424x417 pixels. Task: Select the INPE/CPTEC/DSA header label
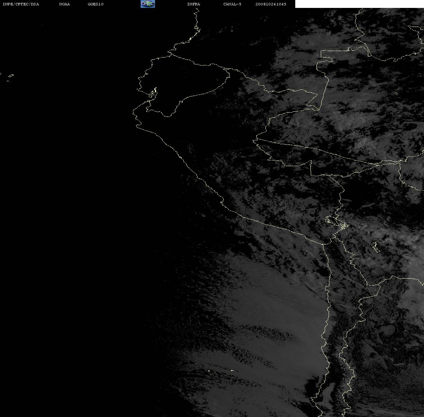click(x=20, y=4)
